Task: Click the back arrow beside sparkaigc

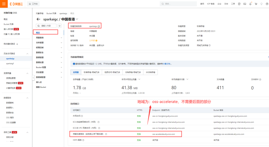Action: (x=38, y=19)
